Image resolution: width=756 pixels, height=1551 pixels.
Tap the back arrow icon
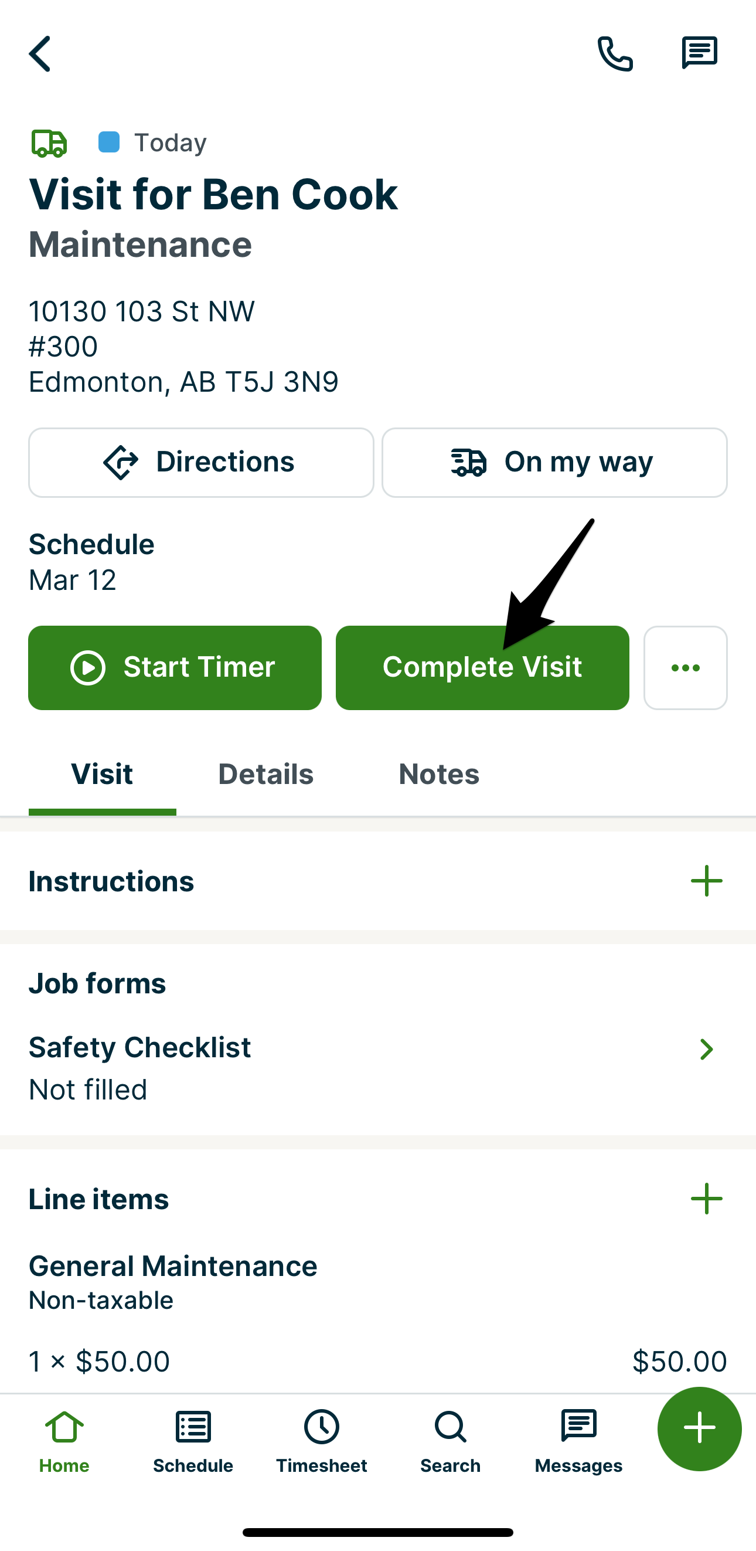tap(40, 53)
